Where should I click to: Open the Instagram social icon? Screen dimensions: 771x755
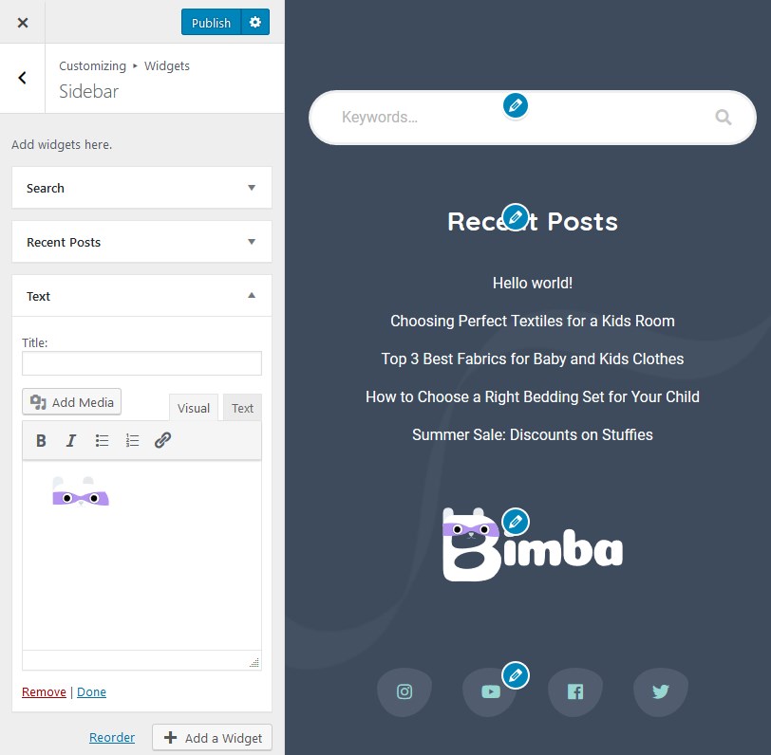tap(404, 691)
